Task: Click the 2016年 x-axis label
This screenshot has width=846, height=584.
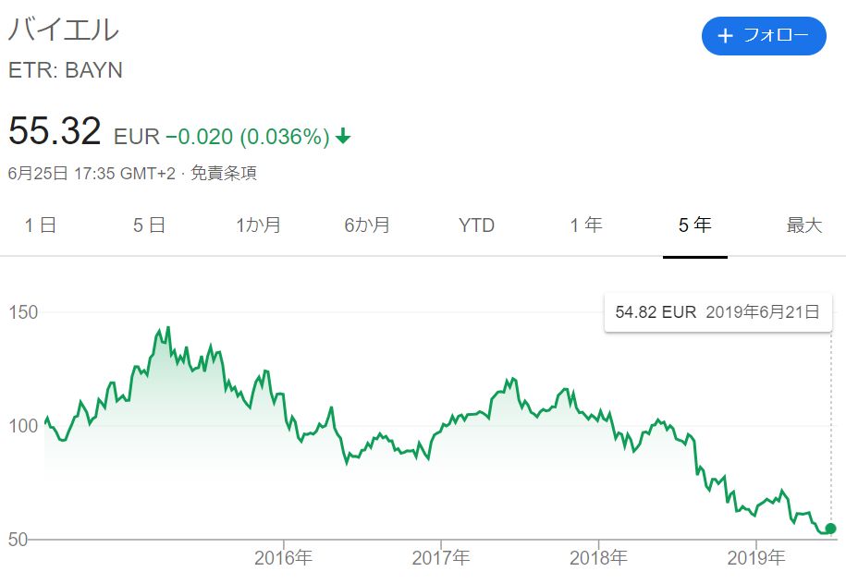Action: [x=283, y=558]
